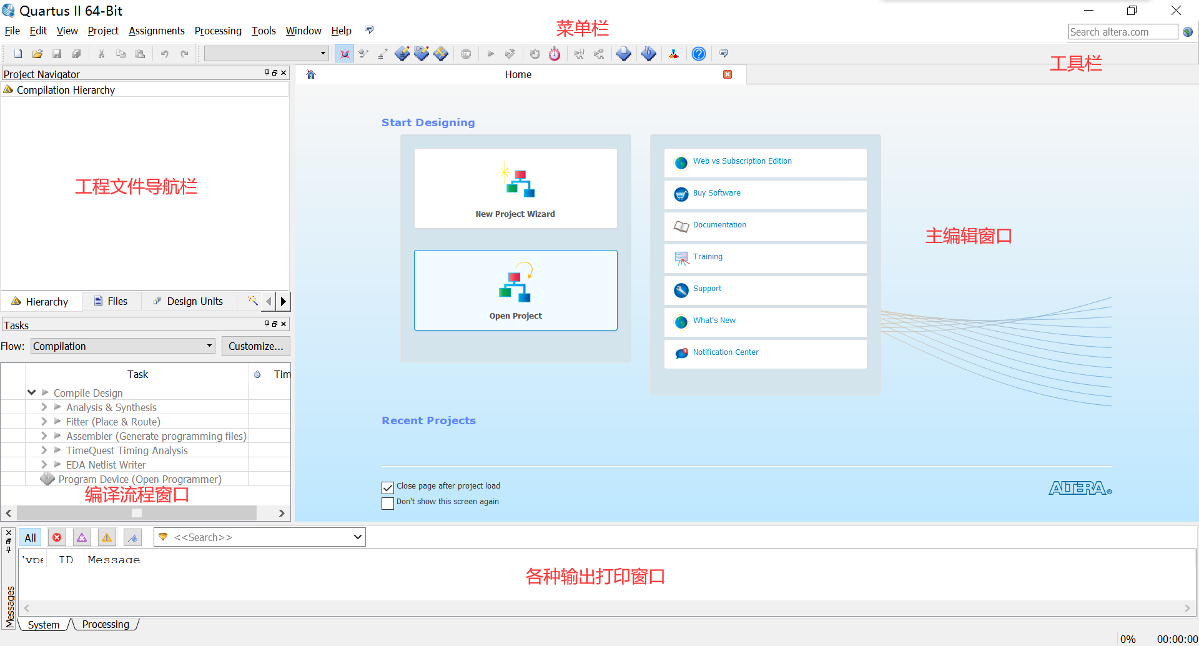The width and height of the screenshot is (1199, 646).
Task: Open the Processing menu
Action: click(x=218, y=31)
